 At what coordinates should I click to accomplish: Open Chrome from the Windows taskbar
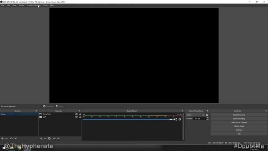point(19,148)
